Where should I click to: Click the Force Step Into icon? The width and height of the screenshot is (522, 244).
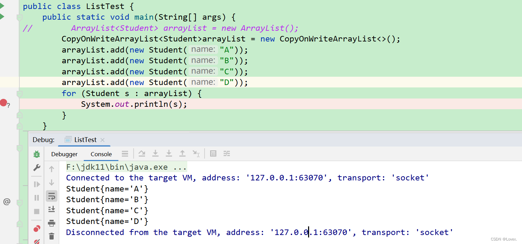169,153
